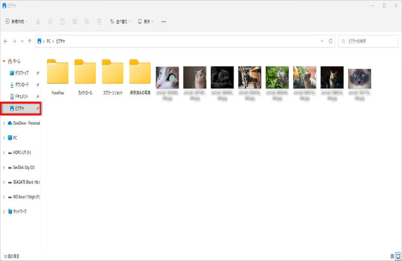Click the Cut scissors icon in toolbar
The image size is (402, 261).
click(x=38, y=22)
